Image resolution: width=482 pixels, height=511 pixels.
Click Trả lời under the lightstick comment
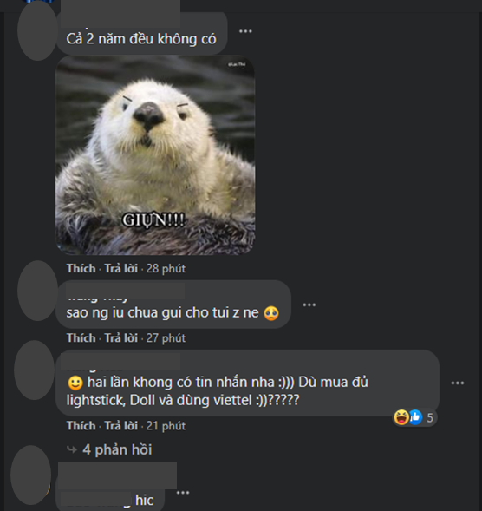click(x=120, y=426)
